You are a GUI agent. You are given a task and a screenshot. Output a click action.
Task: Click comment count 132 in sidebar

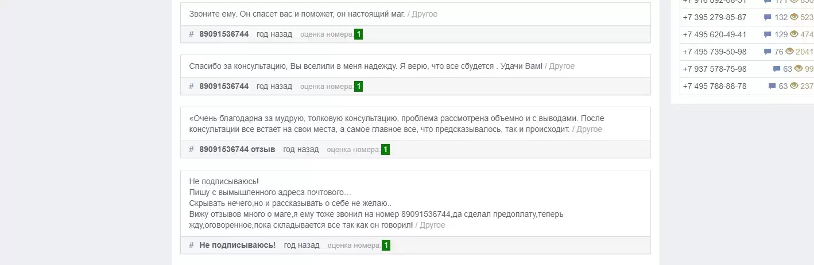coord(781,17)
